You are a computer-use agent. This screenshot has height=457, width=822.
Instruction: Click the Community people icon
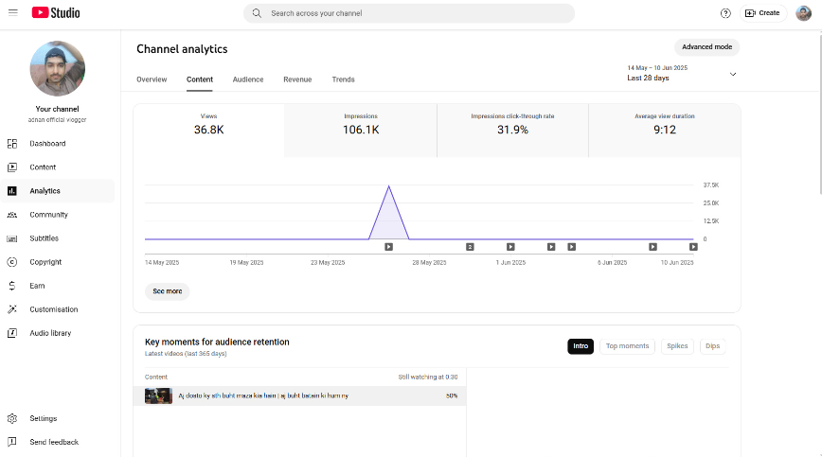click(12, 215)
